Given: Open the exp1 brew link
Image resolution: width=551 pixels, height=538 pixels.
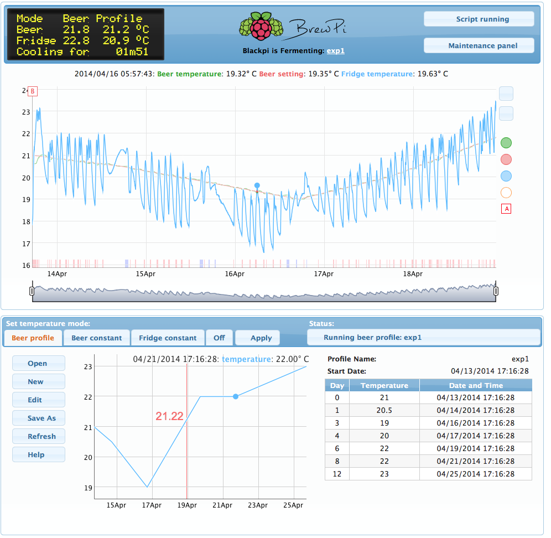Looking at the screenshot, I should 335,50.
